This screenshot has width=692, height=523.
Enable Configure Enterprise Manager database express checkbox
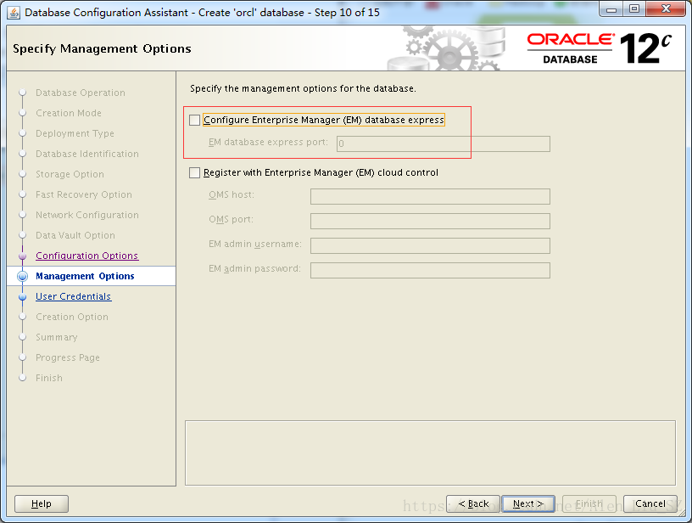195,121
